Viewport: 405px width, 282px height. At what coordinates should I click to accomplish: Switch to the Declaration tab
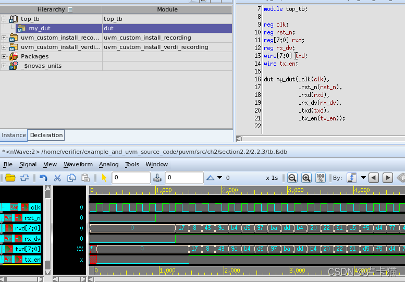click(46, 135)
